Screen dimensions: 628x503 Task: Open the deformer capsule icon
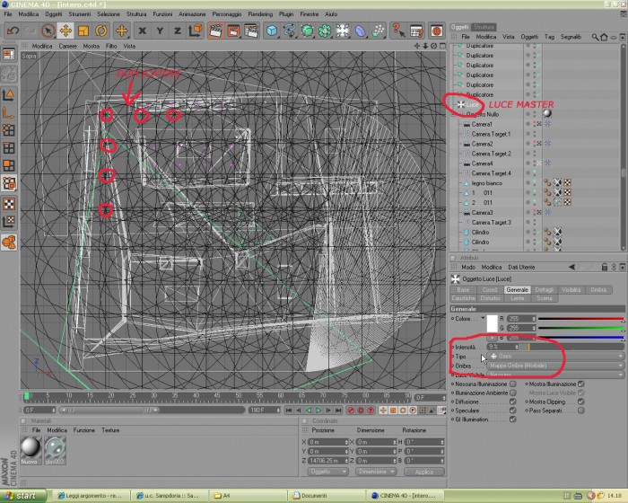[x=360, y=31]
